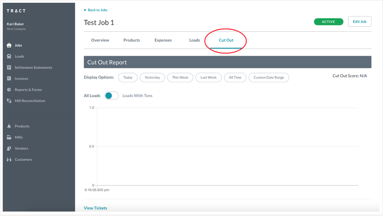Open the Expenses tab
The image size is (383, 216).
[163, 40]
